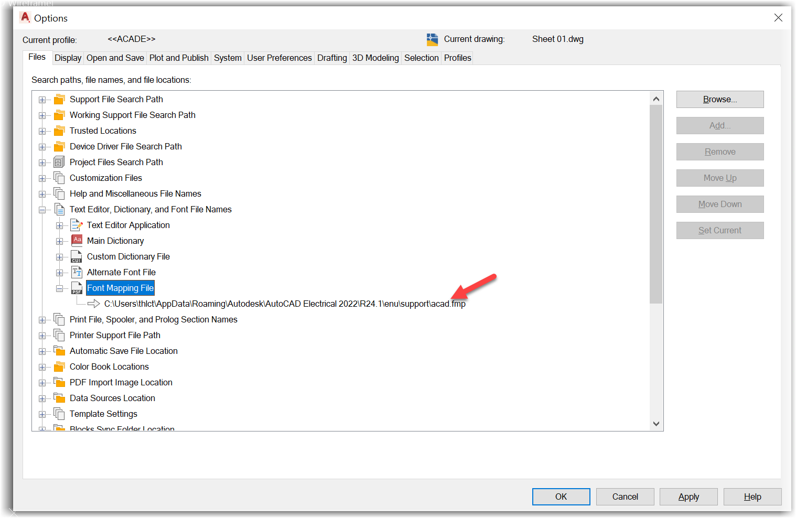Screen dimensions: 796x518
Task: Click the vertical scrollbar thumb in tree list
Action: 656,204
